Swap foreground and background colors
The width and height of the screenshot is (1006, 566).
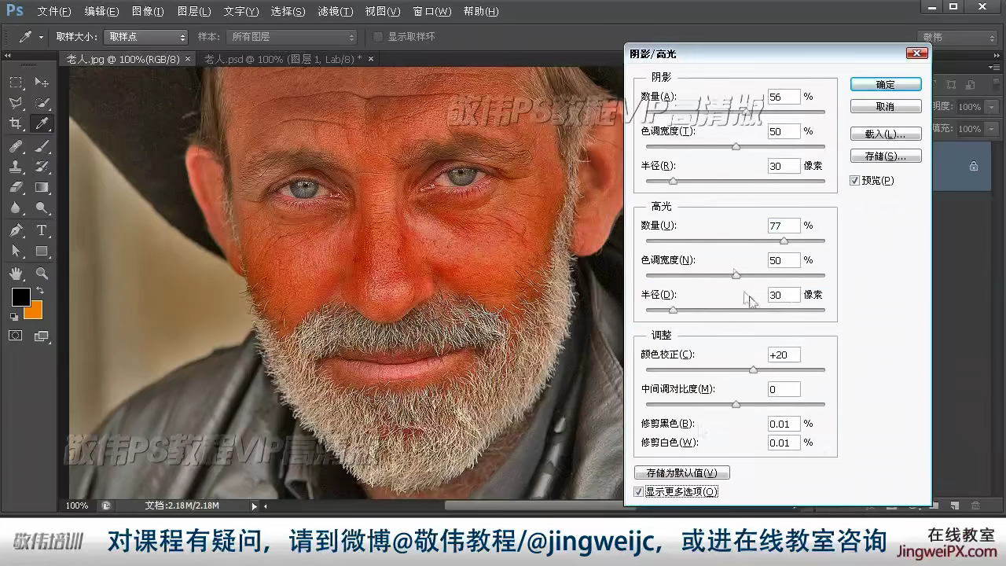39,291
